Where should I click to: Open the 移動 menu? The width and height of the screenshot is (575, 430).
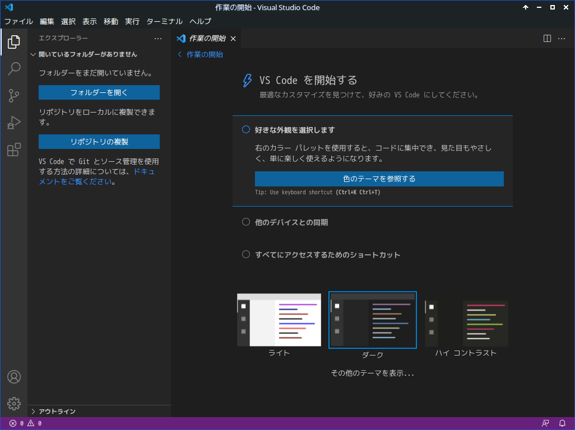tap(111, 21)
